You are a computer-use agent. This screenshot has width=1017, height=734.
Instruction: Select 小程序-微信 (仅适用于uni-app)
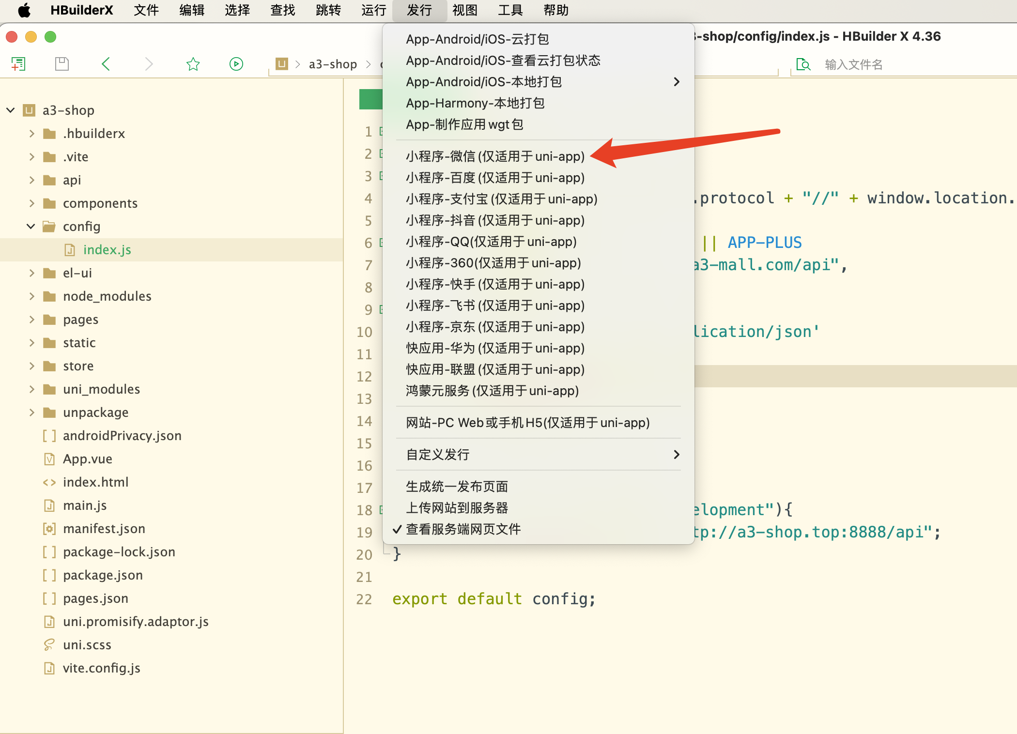(x=539, y=156)
